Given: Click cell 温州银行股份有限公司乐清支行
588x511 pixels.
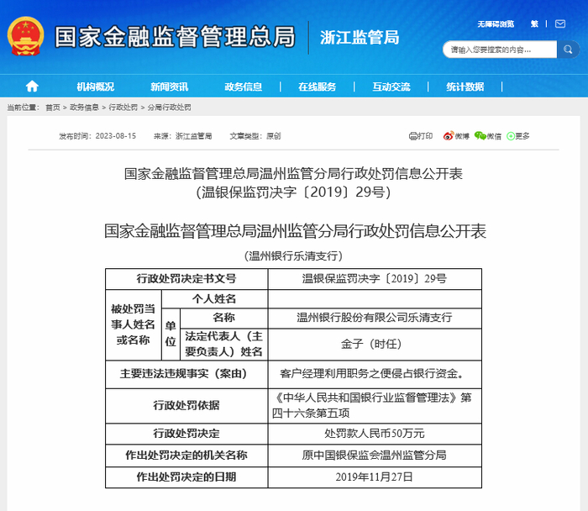Looking at the screenshot, I should [375, 318].
